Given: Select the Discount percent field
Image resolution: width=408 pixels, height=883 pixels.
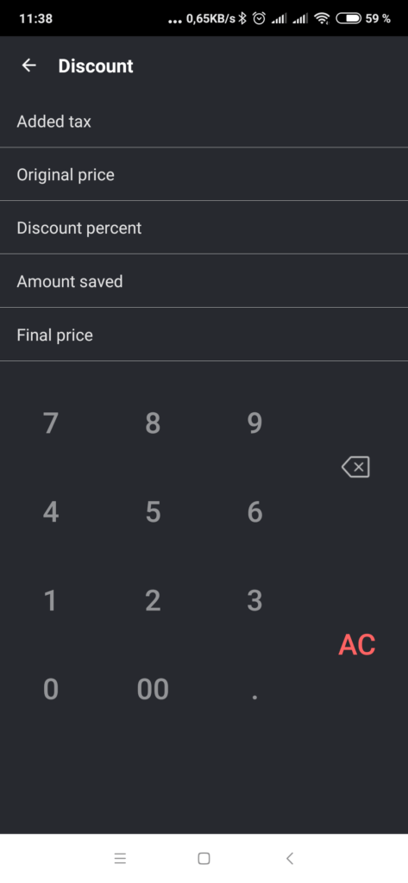Looking at the screenshot, I should tap(204, 228).
